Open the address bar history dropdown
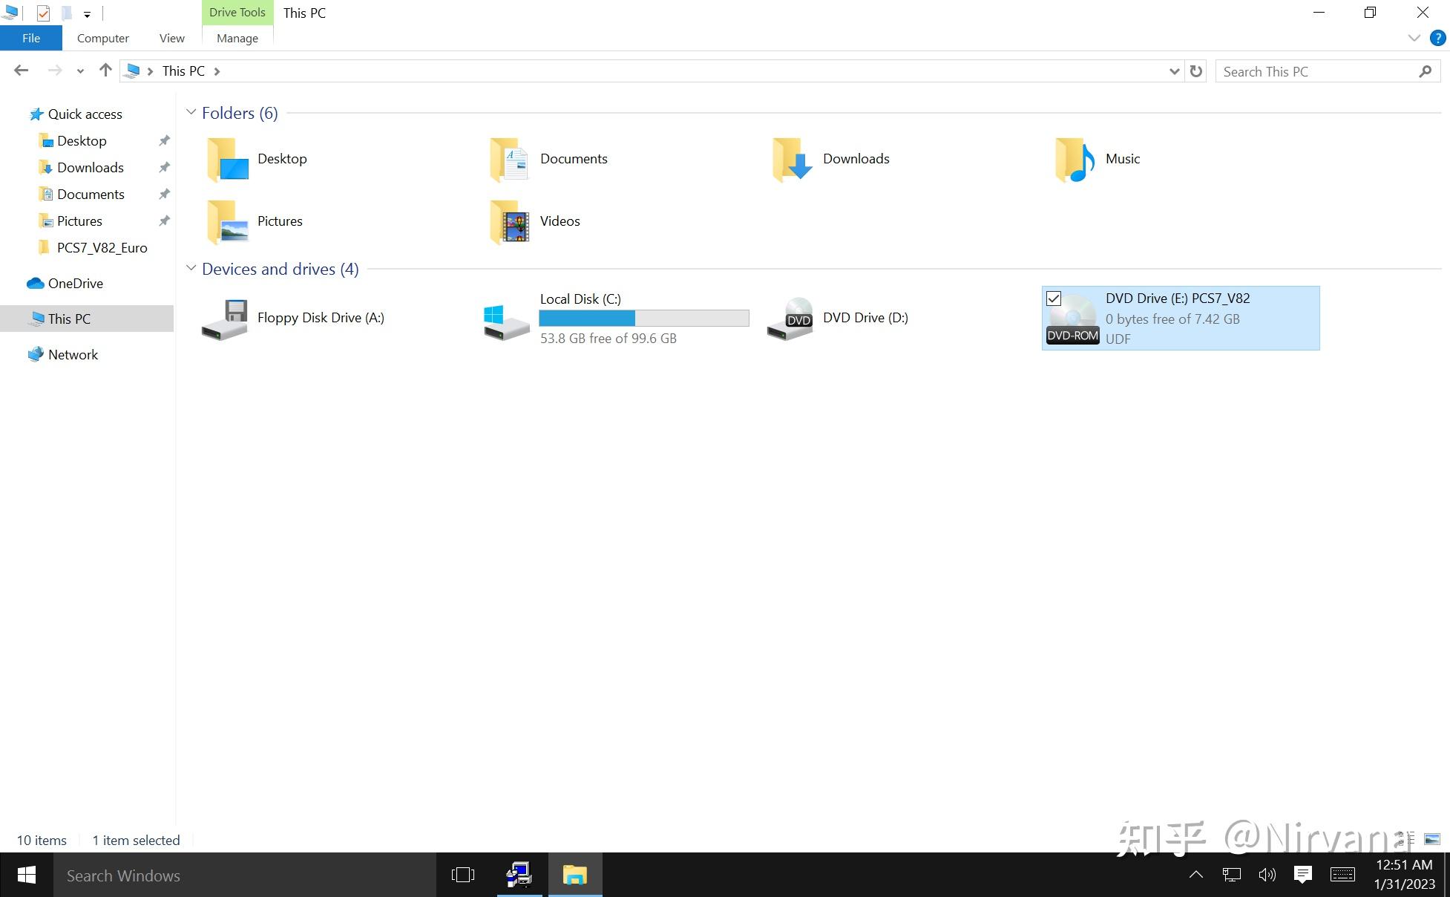Viewport: 1450px width, 897px height. click(x=1174, y=71)
